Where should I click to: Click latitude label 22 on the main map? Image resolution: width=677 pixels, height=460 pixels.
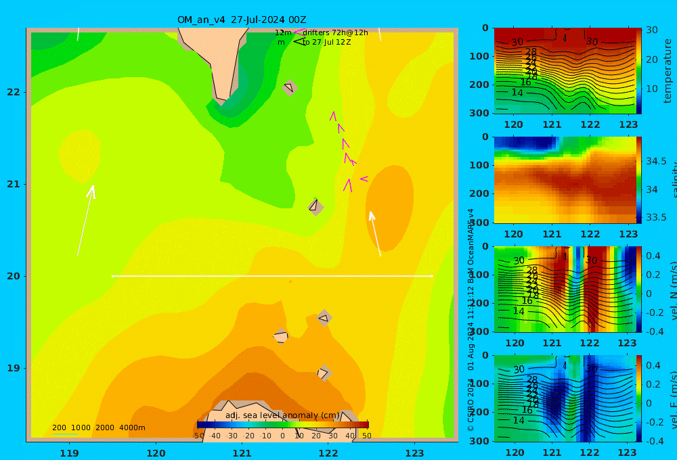14,92
